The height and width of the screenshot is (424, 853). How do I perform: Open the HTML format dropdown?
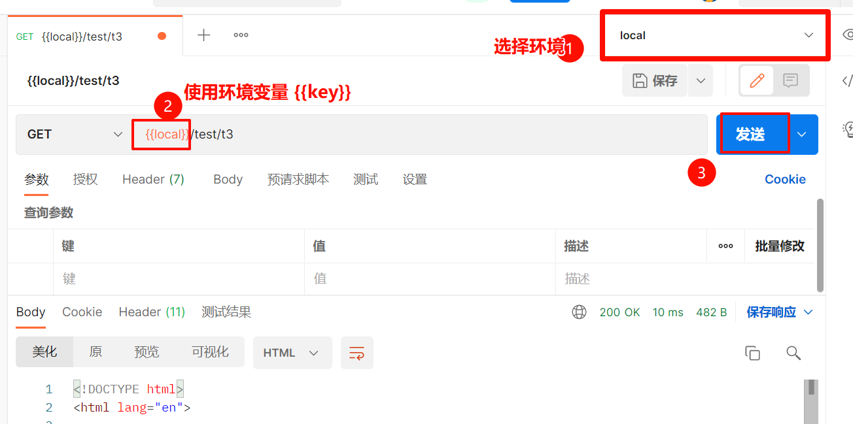292,353
